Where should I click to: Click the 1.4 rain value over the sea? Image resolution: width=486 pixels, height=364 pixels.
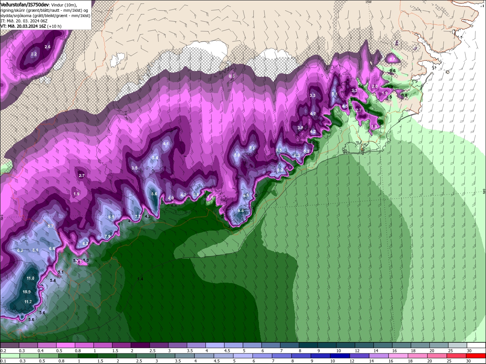coord(140,279)
